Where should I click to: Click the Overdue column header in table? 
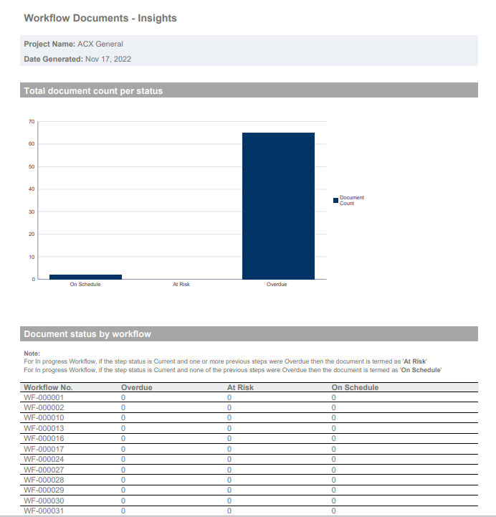point(136,387)
